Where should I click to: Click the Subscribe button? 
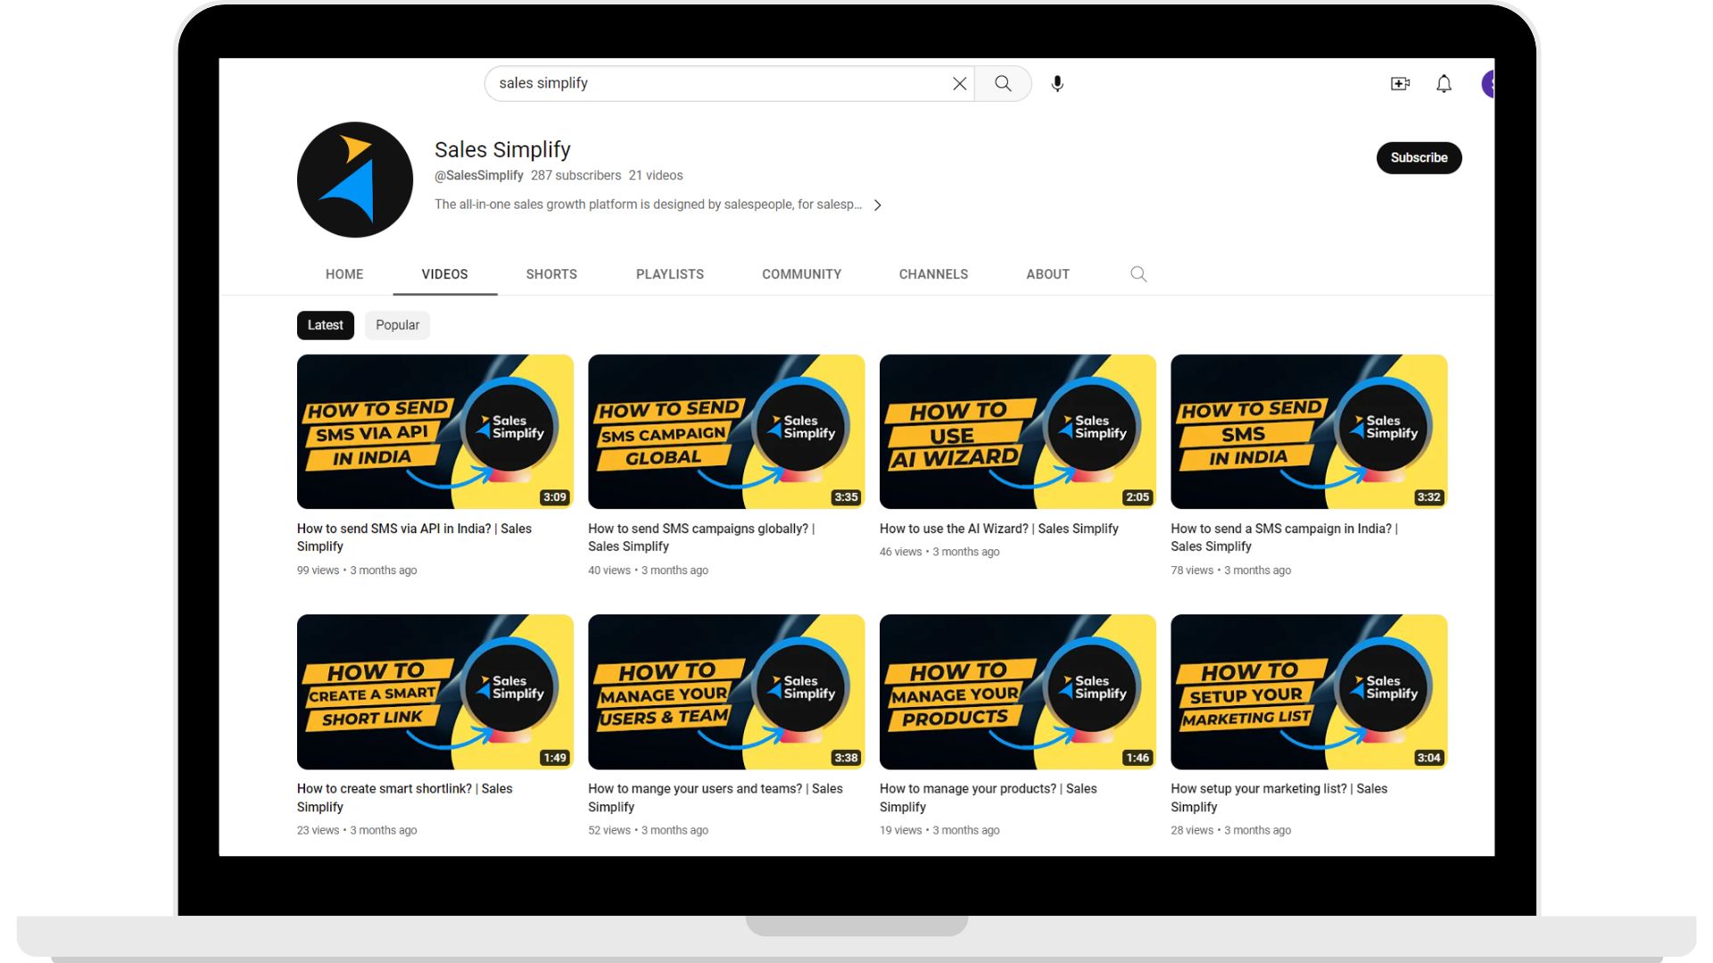coord(1419,158)
